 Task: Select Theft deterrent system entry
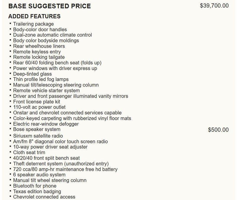[61, 164]
